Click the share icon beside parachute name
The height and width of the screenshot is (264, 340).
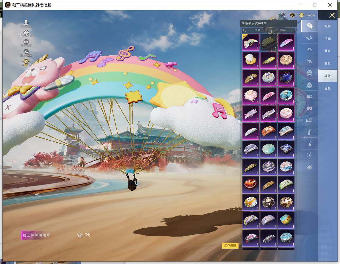click(87, 235)
